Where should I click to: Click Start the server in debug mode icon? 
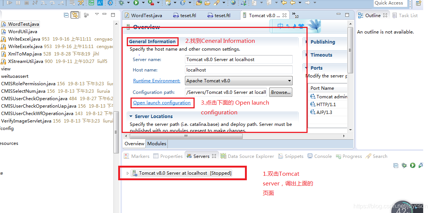(404, 165)
